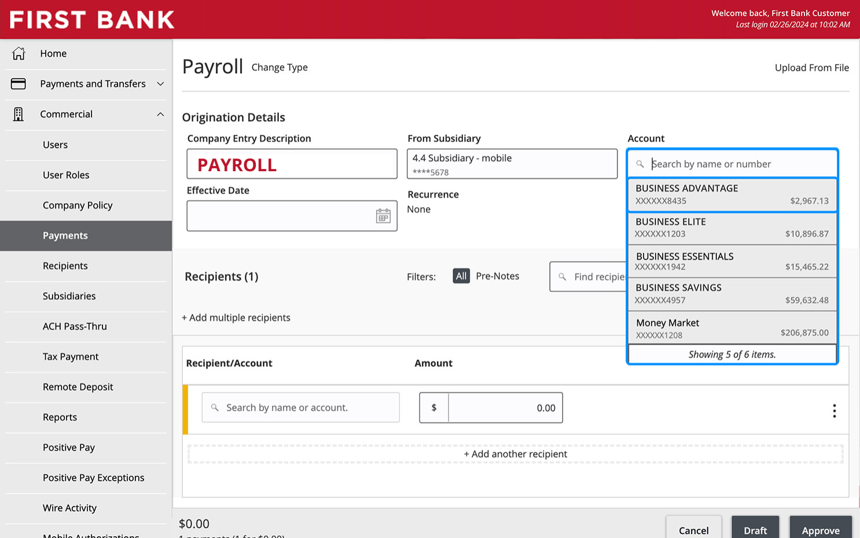
Task: Open the recipient row three-dot options menu
Action: (x=834, y=411)
